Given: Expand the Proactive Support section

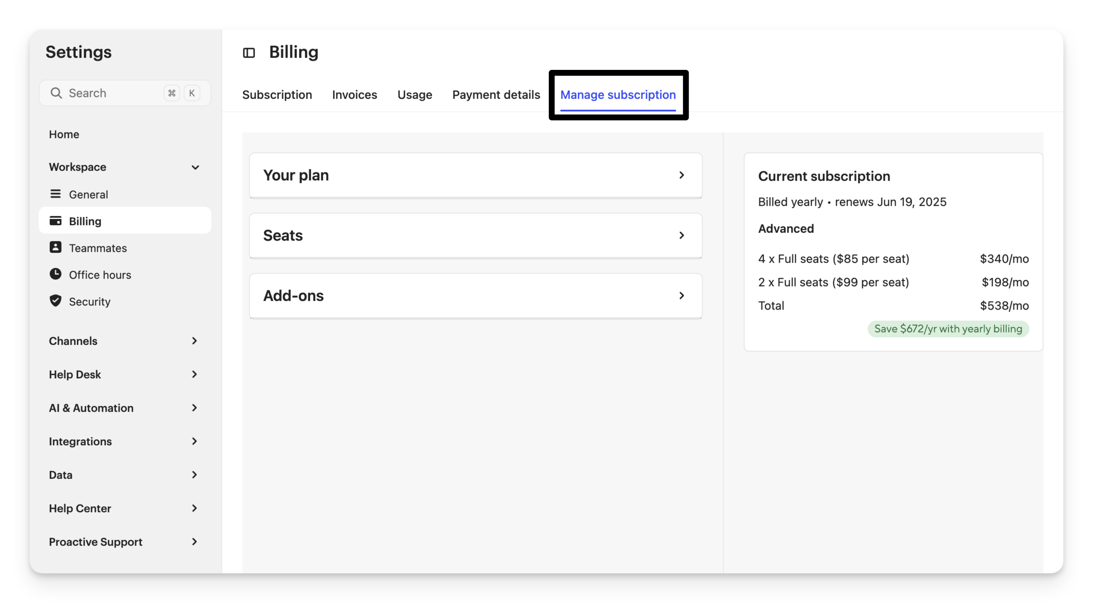Looking at the screenshot, I should (x=194, y=542).
